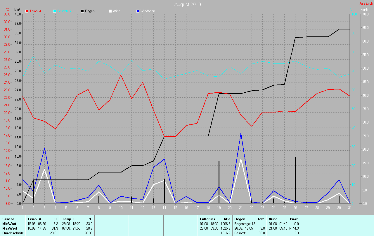Click the red Temp. A. legend square
Image resolution: width=374 pixels, height=236 pixels.
click(x=27, y=11)
